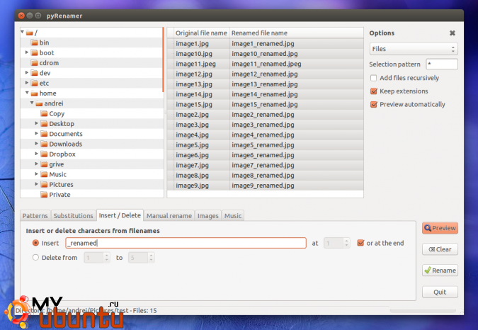Open the Manual rename tab
478x330 pixels.
coord(169,215)
